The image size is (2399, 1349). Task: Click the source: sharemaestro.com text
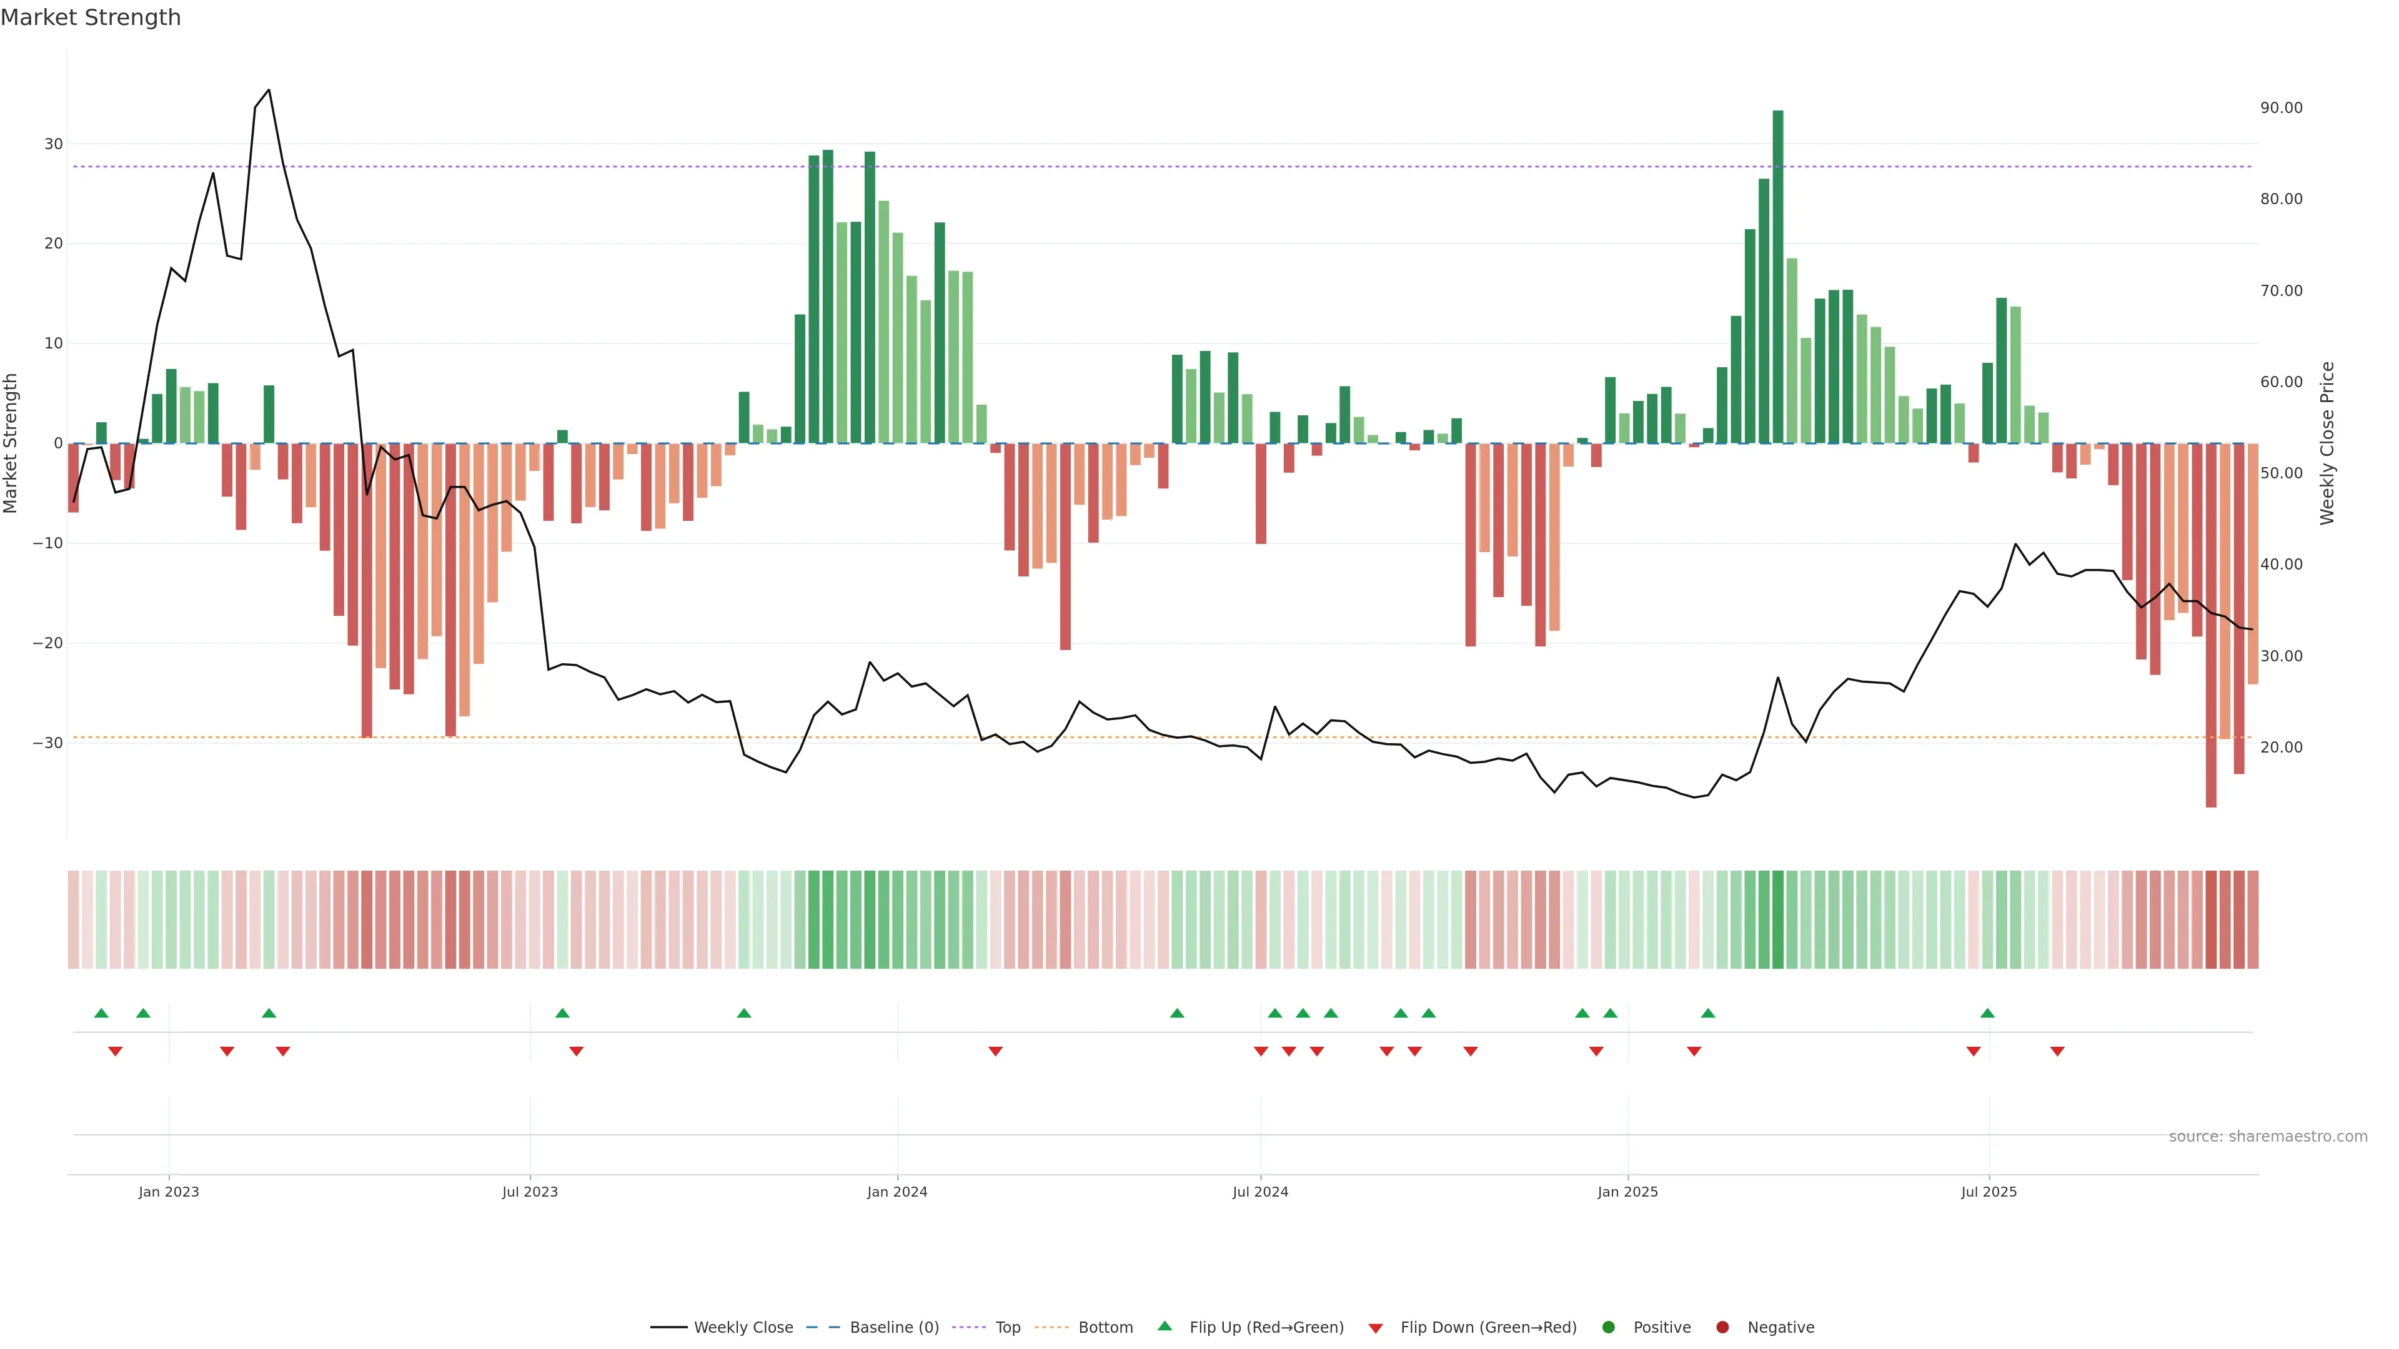pos(2268,1136)
